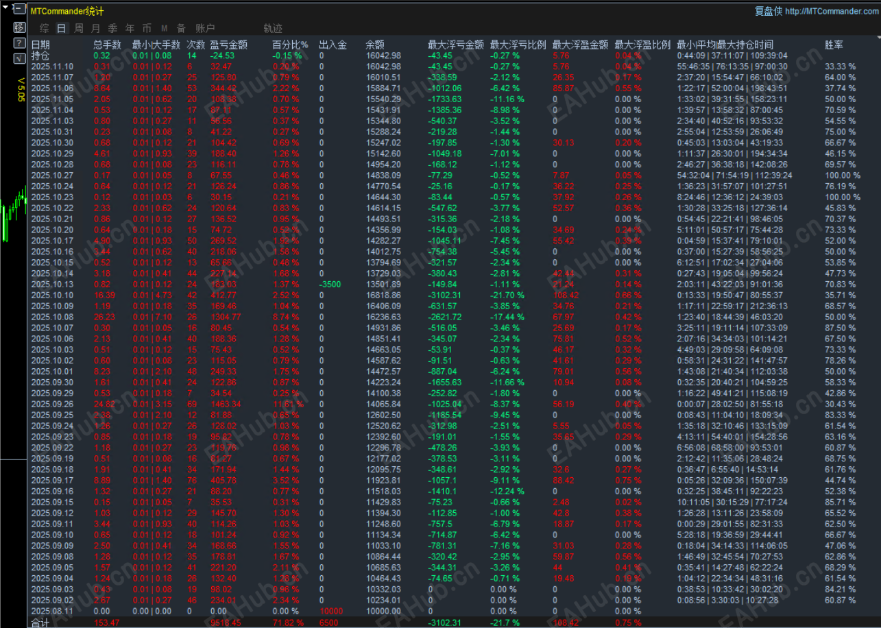Click the floating loss ratio -17.44 %
The image size is (881, 628).
(x=507, y=317)
